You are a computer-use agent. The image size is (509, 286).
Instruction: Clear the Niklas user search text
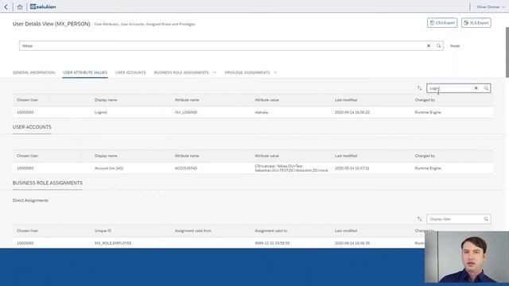pos(429,46)
